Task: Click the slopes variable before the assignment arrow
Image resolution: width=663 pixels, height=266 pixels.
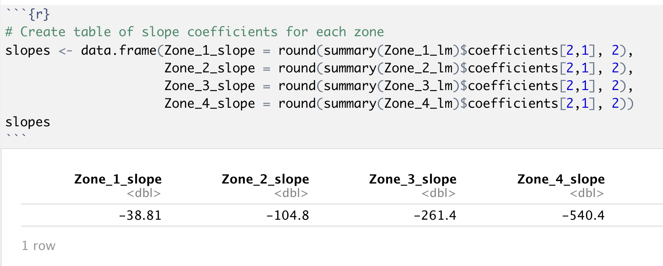Action: point(27,51)
